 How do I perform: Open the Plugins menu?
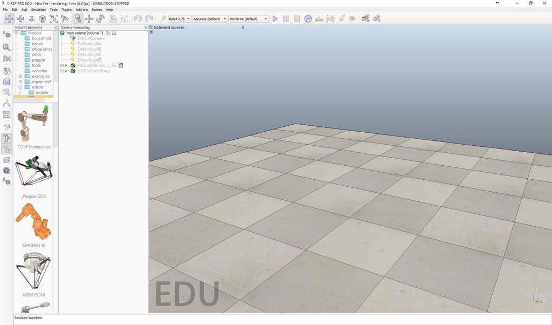[66, 10]
